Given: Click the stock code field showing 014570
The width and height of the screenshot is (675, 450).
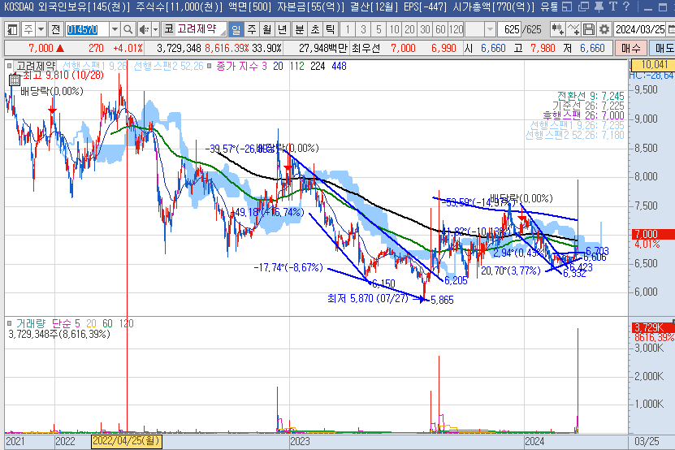Looking at the screenshot, I should click(88, 29).
